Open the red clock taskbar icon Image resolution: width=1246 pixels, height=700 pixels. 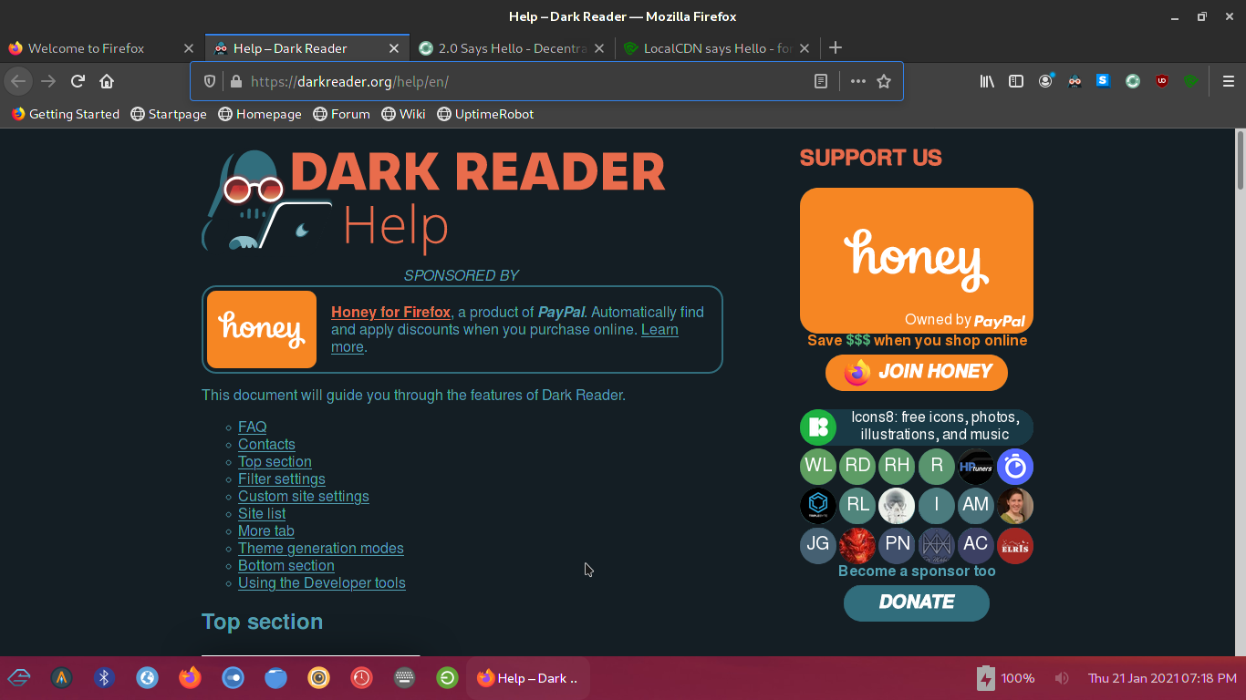(x=362, y=678)
